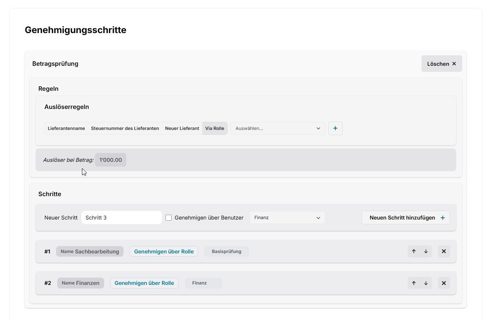Toggle Genehmigen über Rolle on step #2
Viewport: 484px width, 320px height.
point(144,283)
